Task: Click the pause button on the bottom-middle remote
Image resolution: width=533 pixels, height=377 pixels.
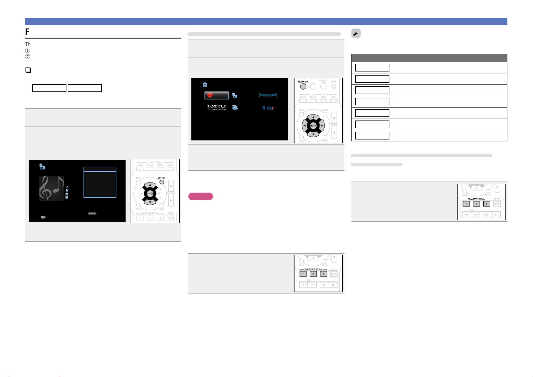Action: (x=333, y=285)
